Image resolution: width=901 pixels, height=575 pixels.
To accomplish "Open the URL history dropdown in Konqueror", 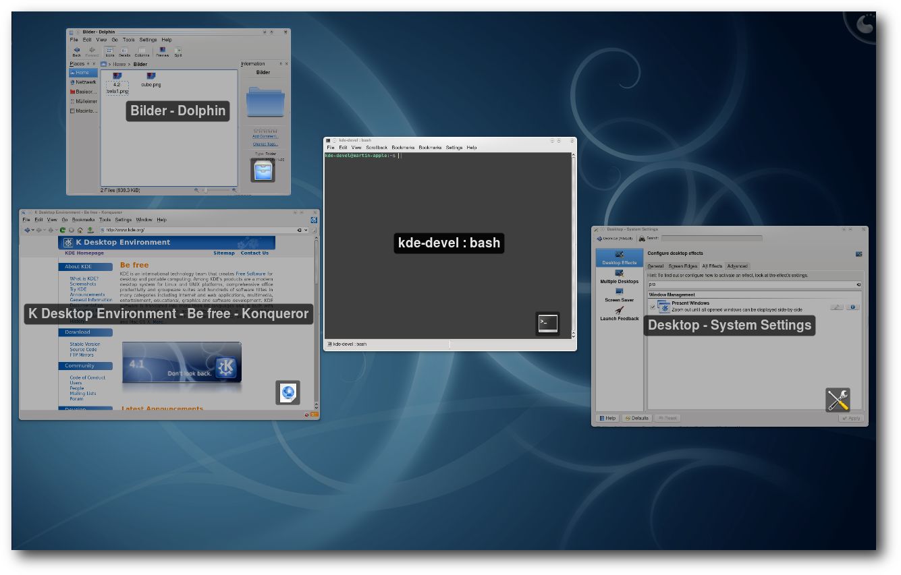I will tap(306, 230).
